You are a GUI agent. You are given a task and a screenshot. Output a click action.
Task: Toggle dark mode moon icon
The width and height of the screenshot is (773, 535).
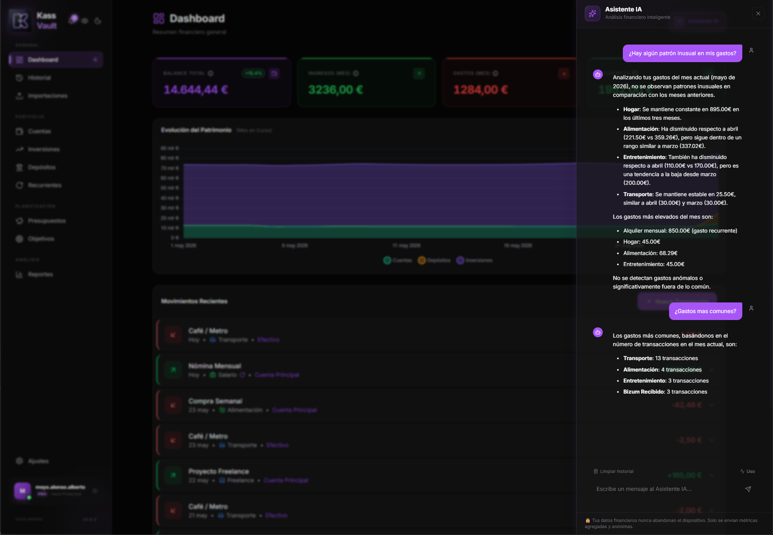pyautogui.click(x=98, y=21)
